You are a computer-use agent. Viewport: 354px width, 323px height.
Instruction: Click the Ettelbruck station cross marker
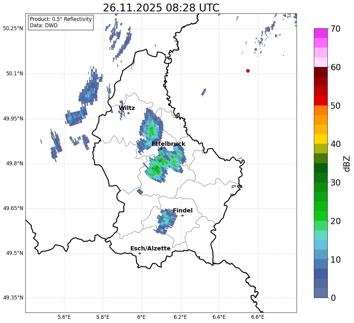point(161,149)
